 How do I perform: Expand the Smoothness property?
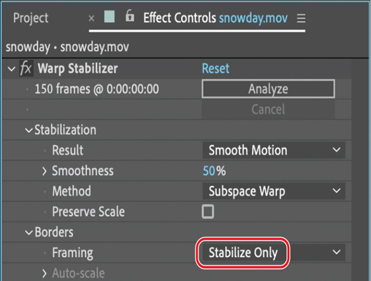[x=44, y=171]
